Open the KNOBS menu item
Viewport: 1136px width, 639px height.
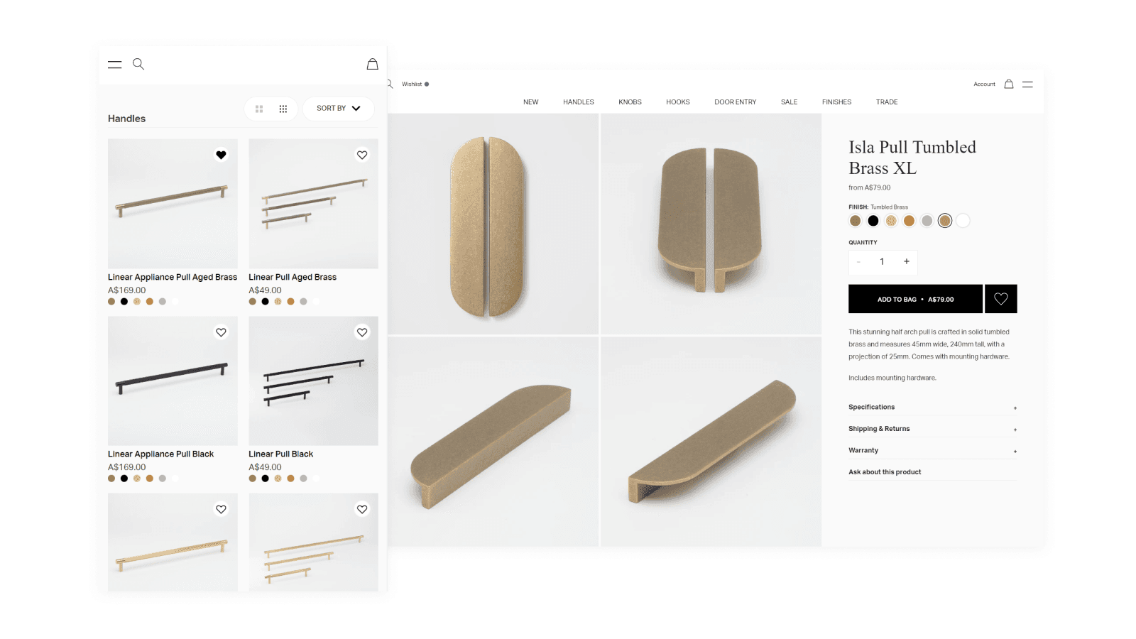coord(630,102)
